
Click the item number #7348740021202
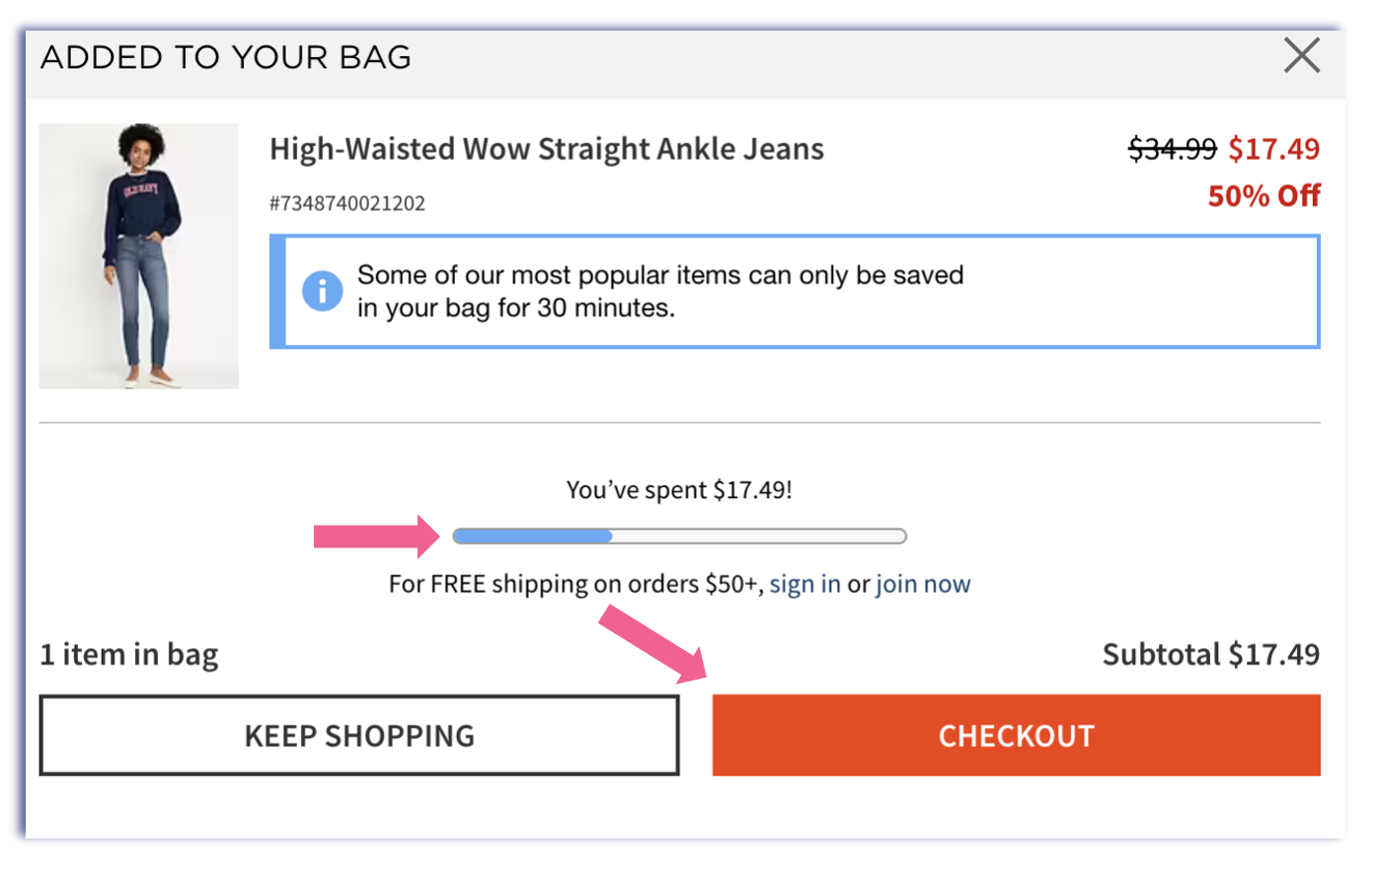347,203
